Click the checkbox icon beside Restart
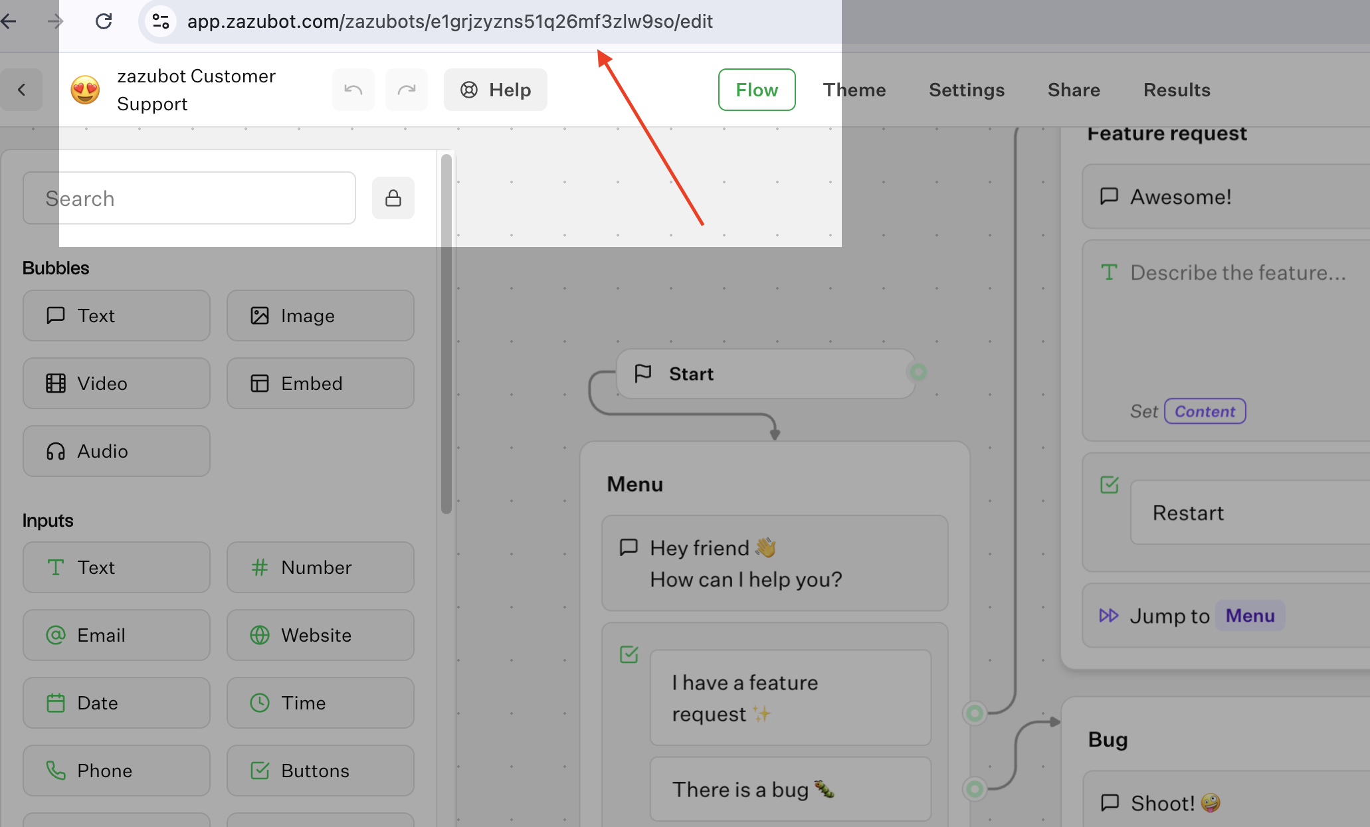The height and width of the screenshot is (827, 1370). [1110, 485]
